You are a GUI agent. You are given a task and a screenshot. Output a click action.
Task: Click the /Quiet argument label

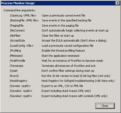[x=13, y=71]
